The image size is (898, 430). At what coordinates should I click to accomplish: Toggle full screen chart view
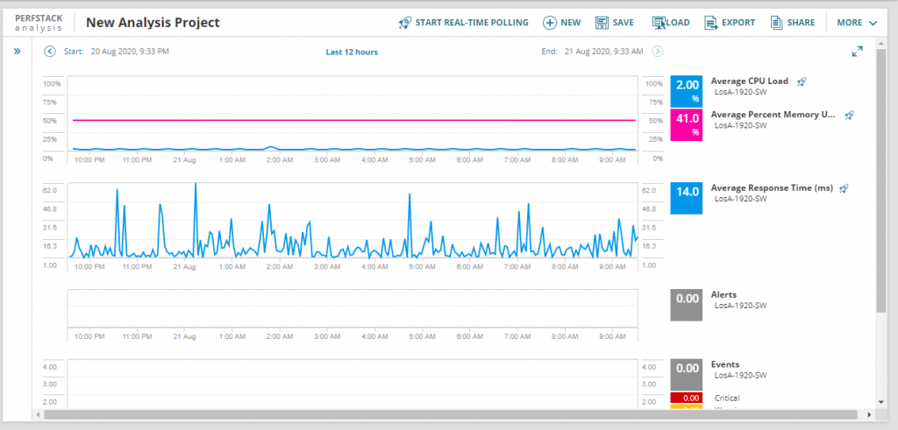(x=858, y=52)
